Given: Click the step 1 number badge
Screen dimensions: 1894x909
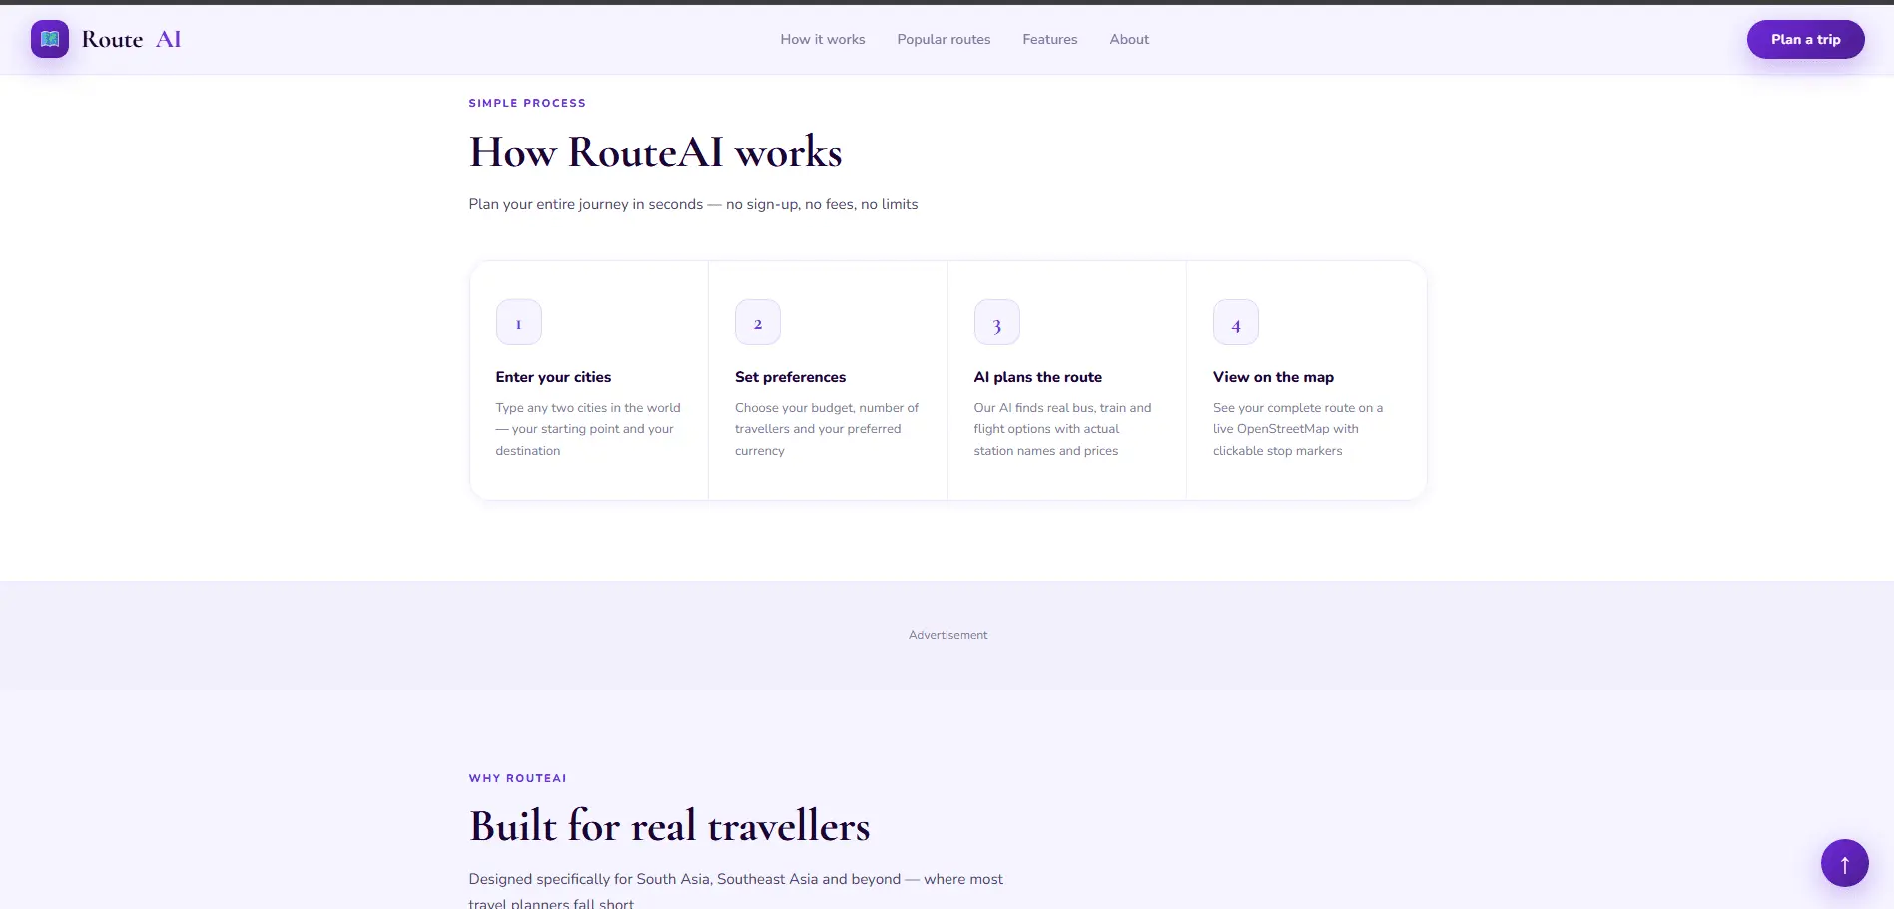Looking at the screenshot, I should click(x=519, y=322).
